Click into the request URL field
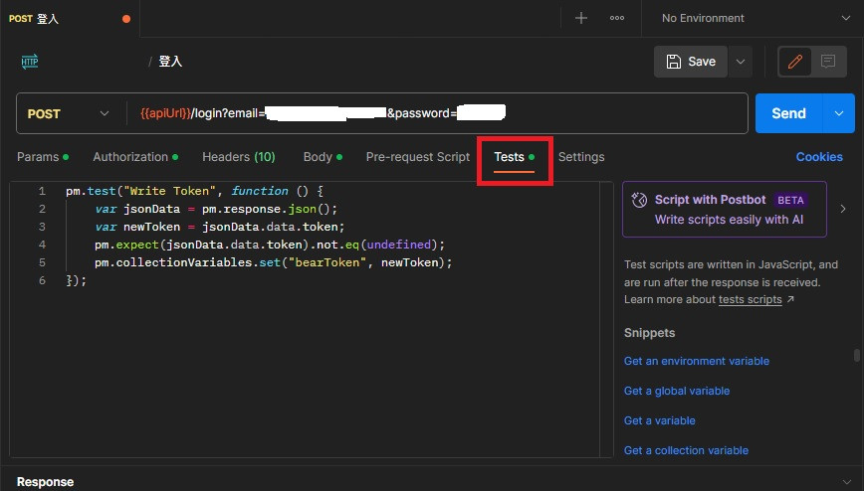This screenshot has height=491, width=864. coord(436,113)
